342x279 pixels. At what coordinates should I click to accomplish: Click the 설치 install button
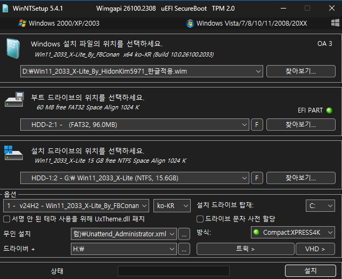click(x=311, y=271)
